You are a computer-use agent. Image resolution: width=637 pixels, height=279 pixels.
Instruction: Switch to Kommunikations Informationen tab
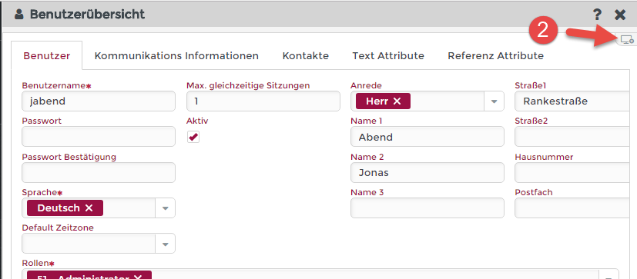click(176, 55)
